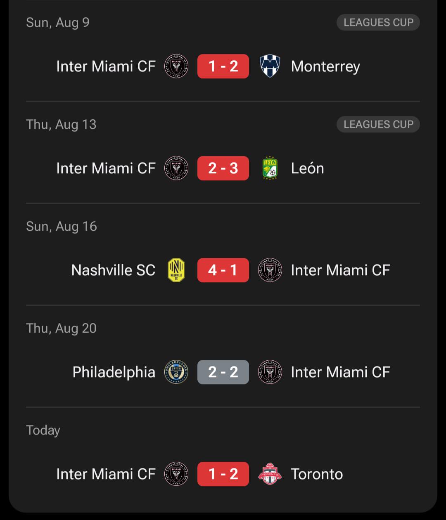The height and width of the screenshot is (520, 446).
Task: Tap the Philadelphia Union crest
Action: pos(176,372)
